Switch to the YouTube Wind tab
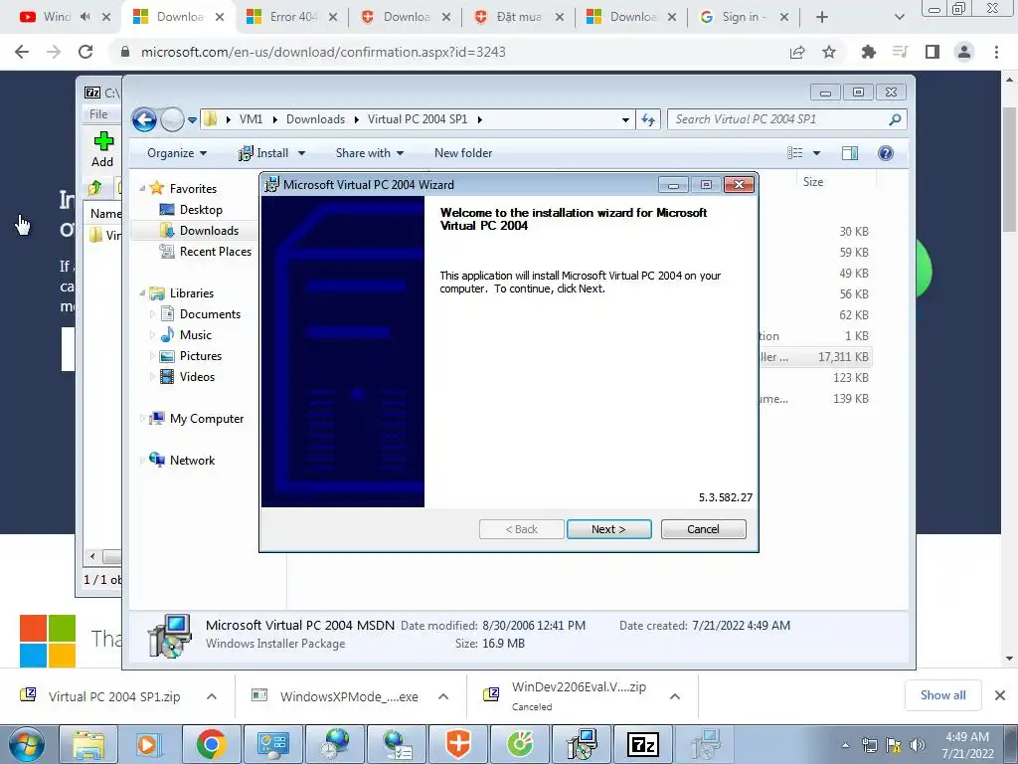 (x=56, y=17)
